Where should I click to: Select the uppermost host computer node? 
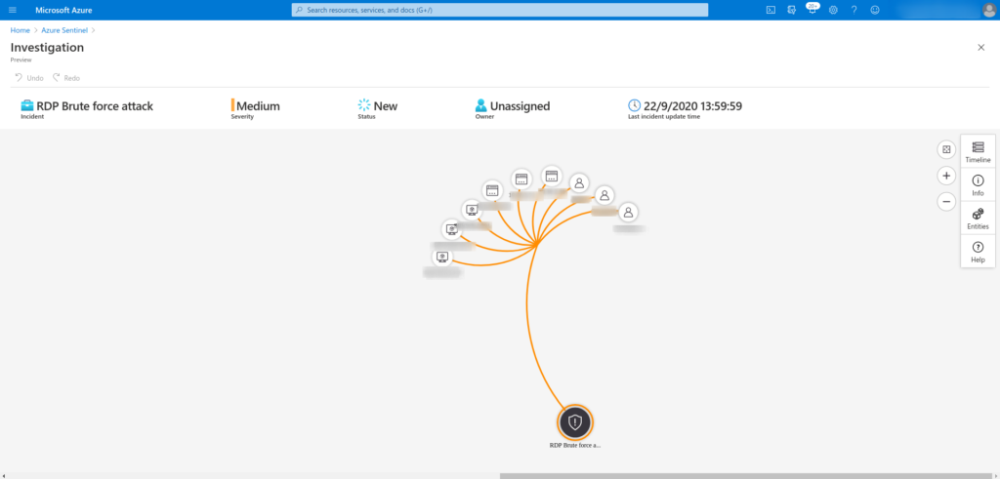(x=472, y=209)
